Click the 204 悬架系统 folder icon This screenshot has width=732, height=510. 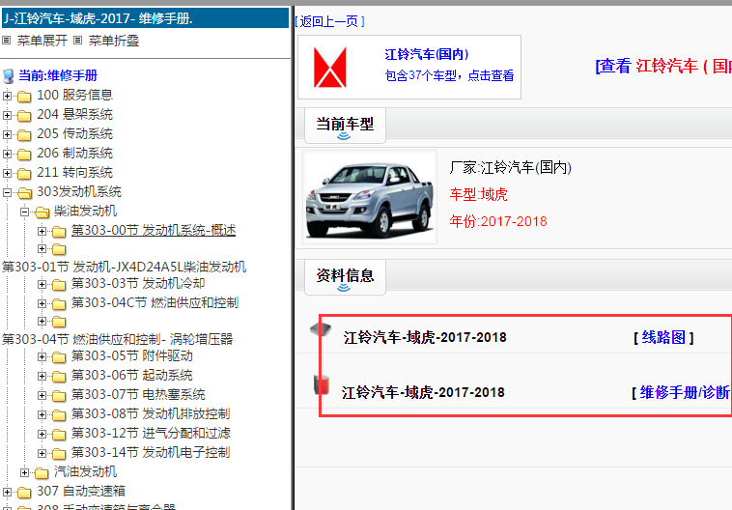tap(24, 116)
